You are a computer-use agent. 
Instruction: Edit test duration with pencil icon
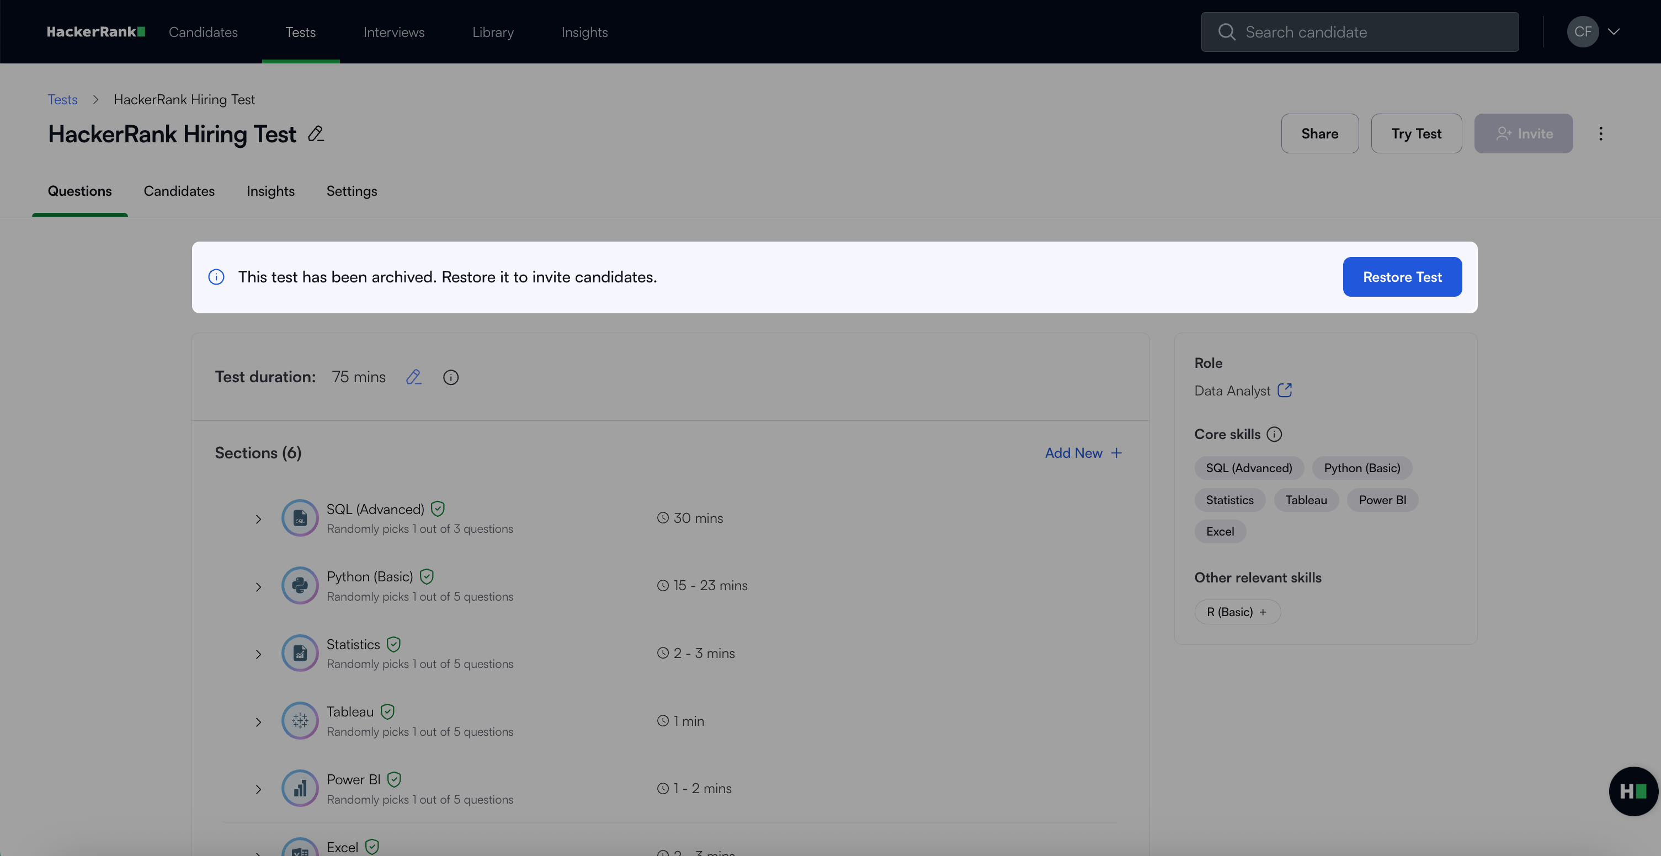(x=413, y=377)
